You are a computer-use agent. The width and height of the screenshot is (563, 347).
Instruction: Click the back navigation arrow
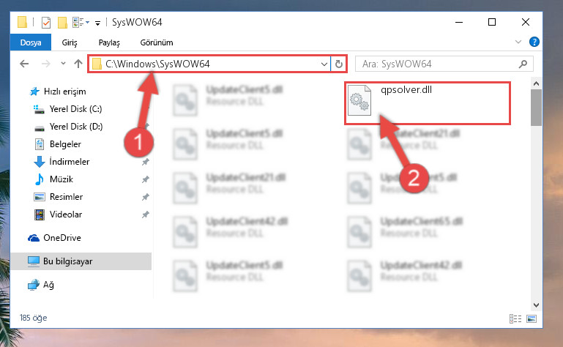(24, 64)
